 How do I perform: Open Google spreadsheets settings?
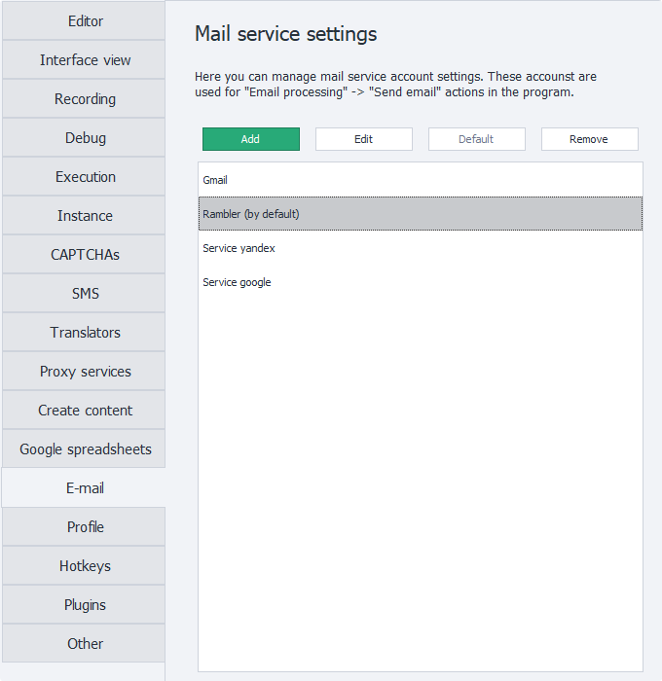pyautogui.click(x=84, y=449)
